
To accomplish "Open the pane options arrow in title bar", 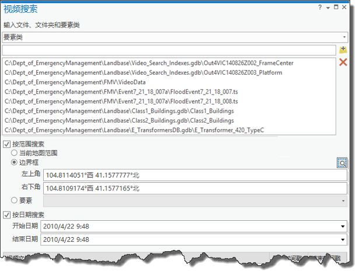I will pos(327,8).
